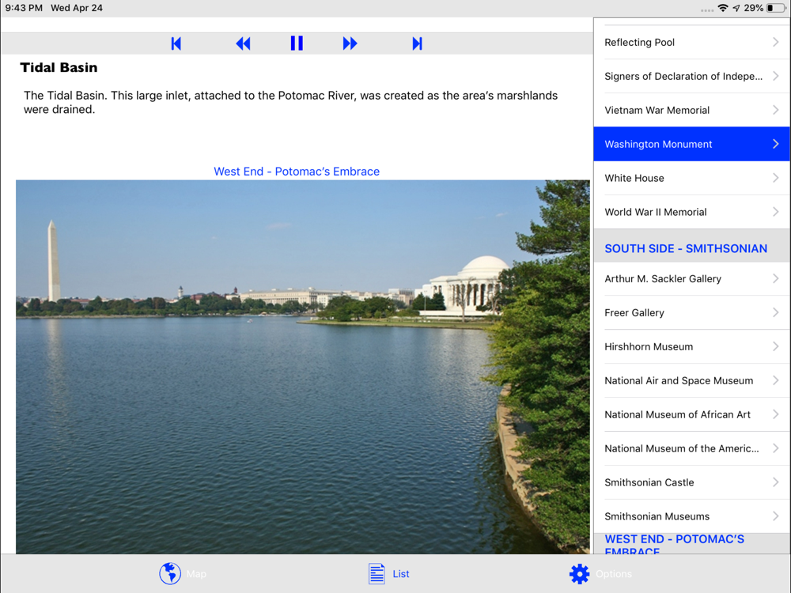Tap the Tidal Basin heading
Image resolution: width=791 pixels, height=593 pixels.
(x=59, y=67)
